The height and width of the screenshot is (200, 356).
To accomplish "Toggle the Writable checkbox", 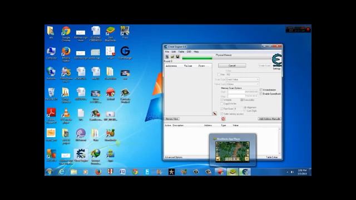I will click(222, 100).
